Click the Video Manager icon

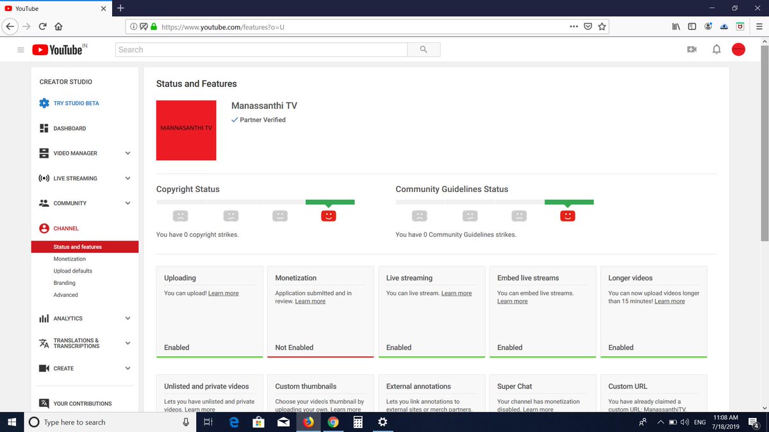[44, 154]
